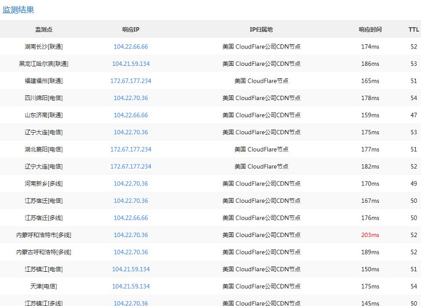Open IP 172.67.177.234 in the 182ms row
421x306 pixels.
click(x=131, y=166)
